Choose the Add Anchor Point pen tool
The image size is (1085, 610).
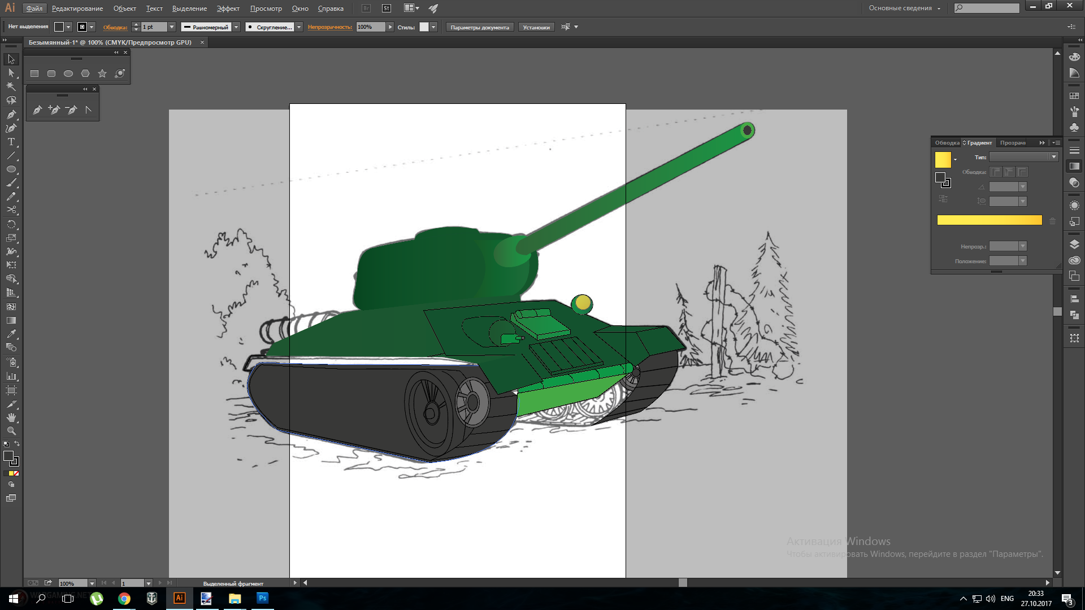tap(54, 110)
